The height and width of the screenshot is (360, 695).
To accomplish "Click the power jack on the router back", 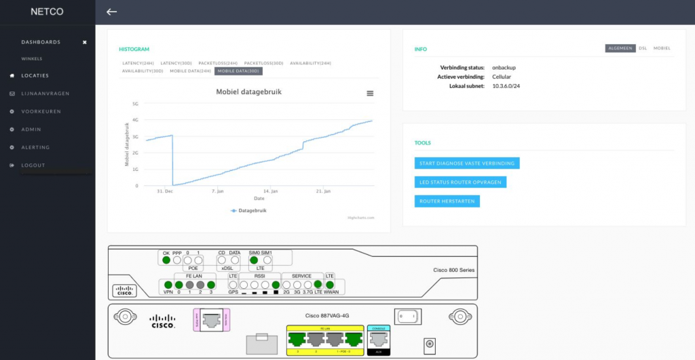I will tap(430, 345).
